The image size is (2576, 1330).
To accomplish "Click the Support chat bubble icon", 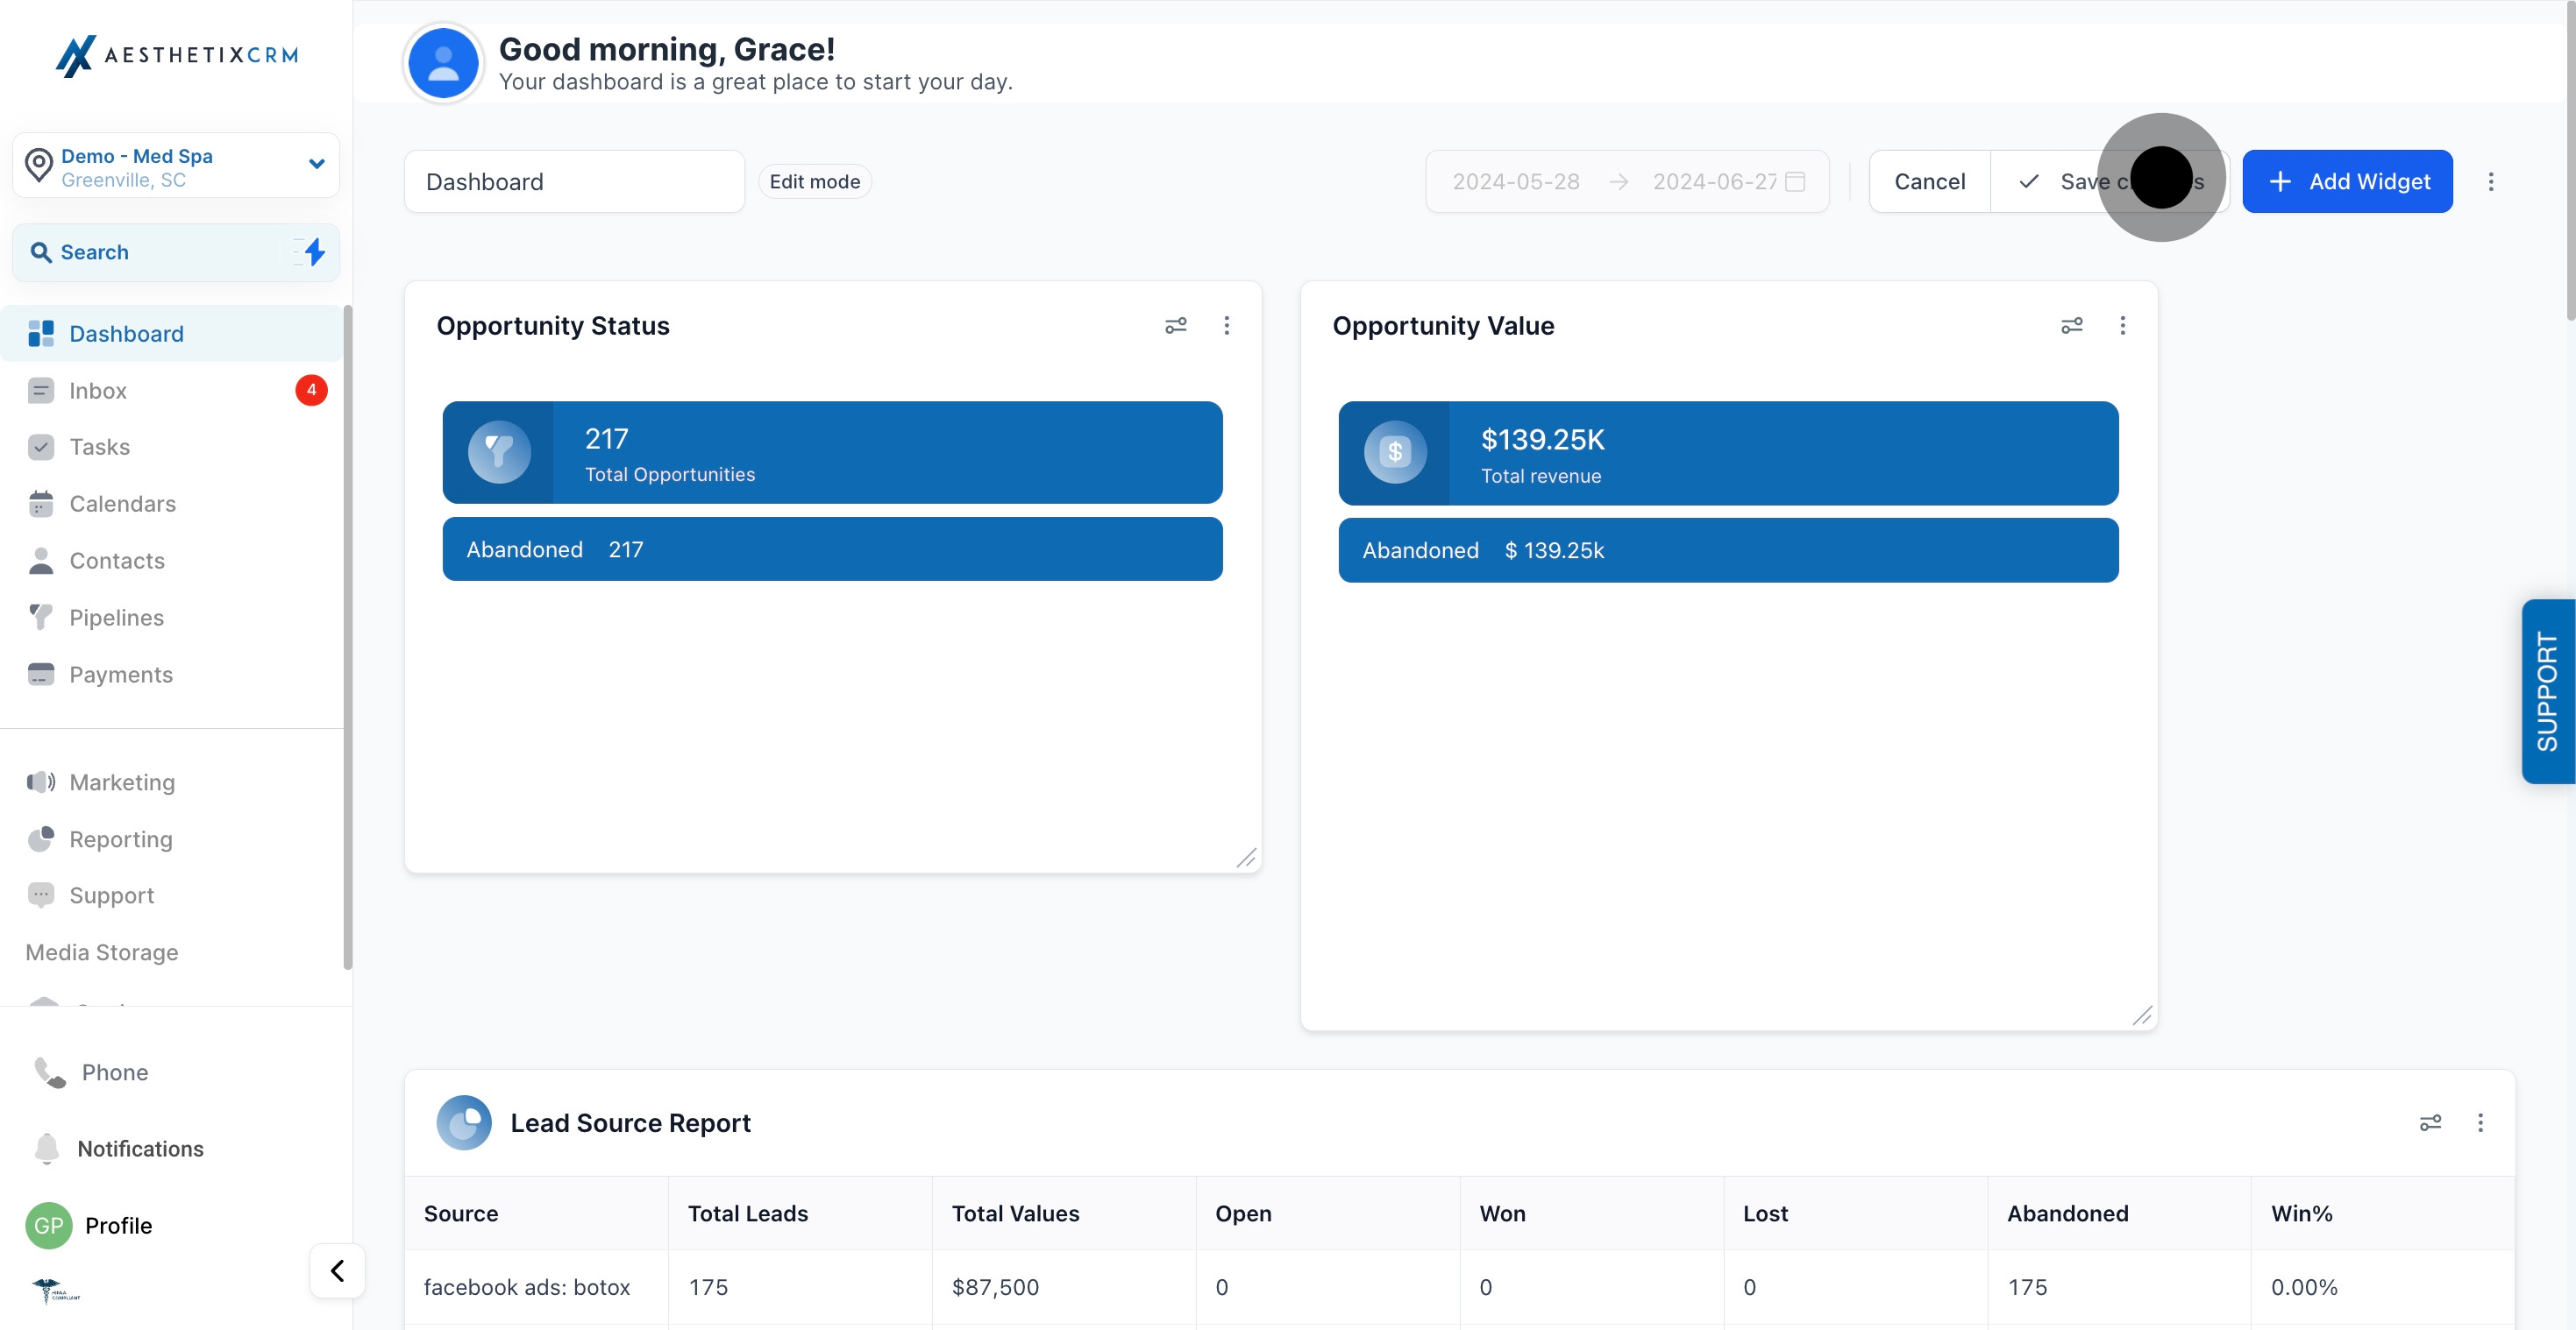I will [x=41, y=895].
